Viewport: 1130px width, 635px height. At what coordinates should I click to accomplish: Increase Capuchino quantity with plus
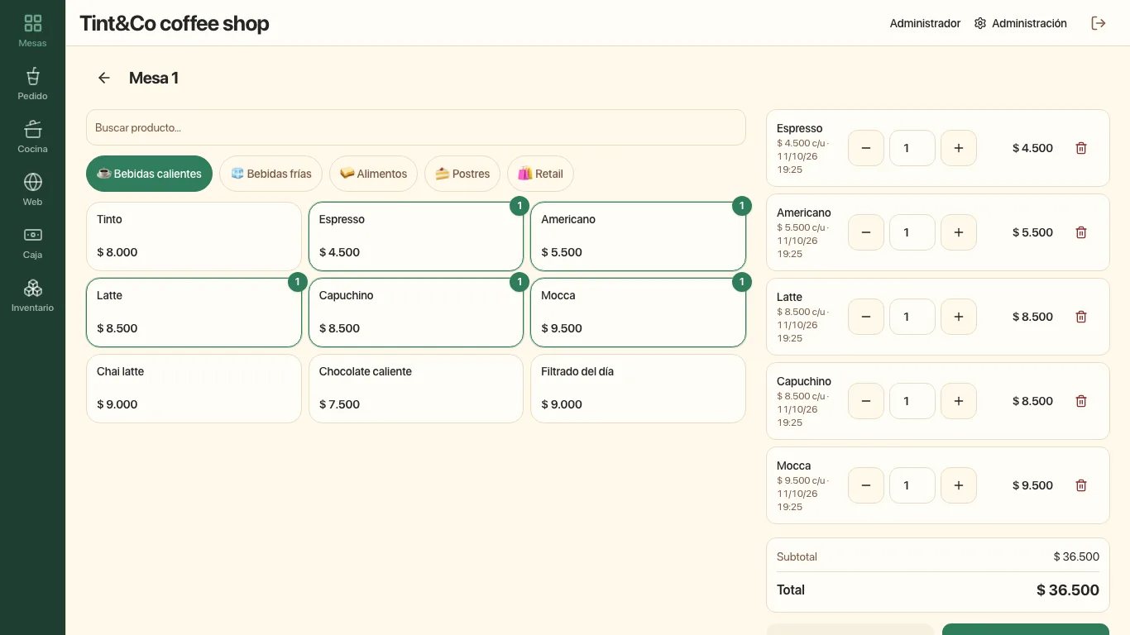tap(959, 401)
